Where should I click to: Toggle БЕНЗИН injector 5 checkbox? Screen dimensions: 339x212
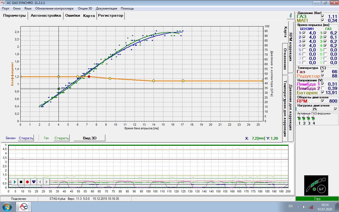pyautogui.click(x=304, y=50)
